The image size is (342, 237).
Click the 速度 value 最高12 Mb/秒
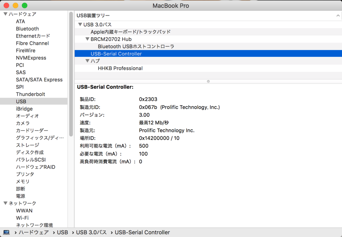154,123
